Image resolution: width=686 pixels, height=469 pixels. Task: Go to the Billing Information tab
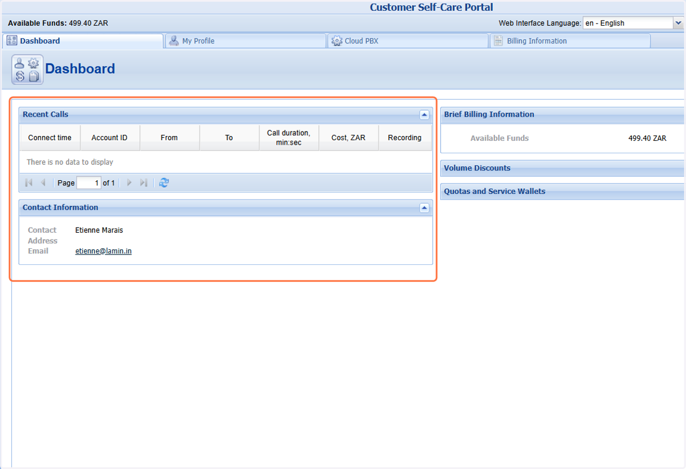pyautogui.click(x=570, y=41)
